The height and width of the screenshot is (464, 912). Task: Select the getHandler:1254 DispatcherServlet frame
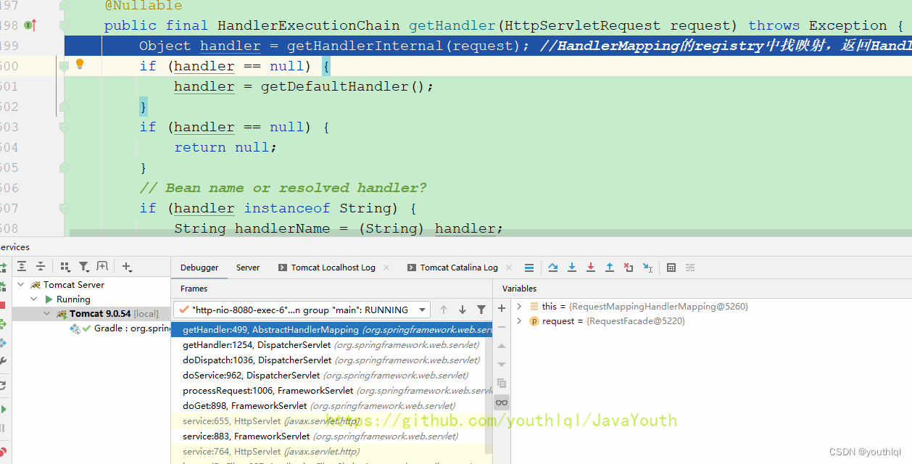[x=331, y=345]
